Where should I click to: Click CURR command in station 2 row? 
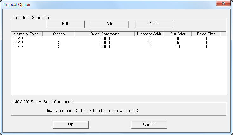(x=105, y=43)
